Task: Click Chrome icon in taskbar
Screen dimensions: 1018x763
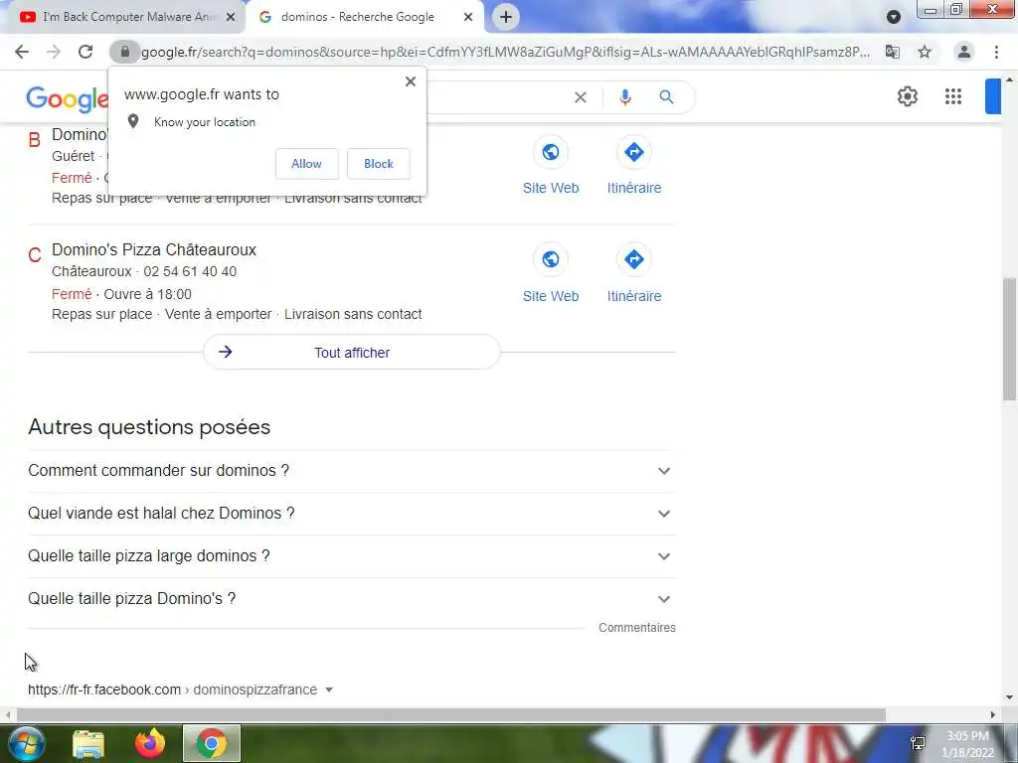Action: pos(211,743)
